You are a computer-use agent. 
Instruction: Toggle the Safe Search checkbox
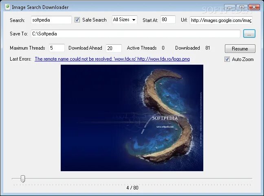tap(77, 20)
